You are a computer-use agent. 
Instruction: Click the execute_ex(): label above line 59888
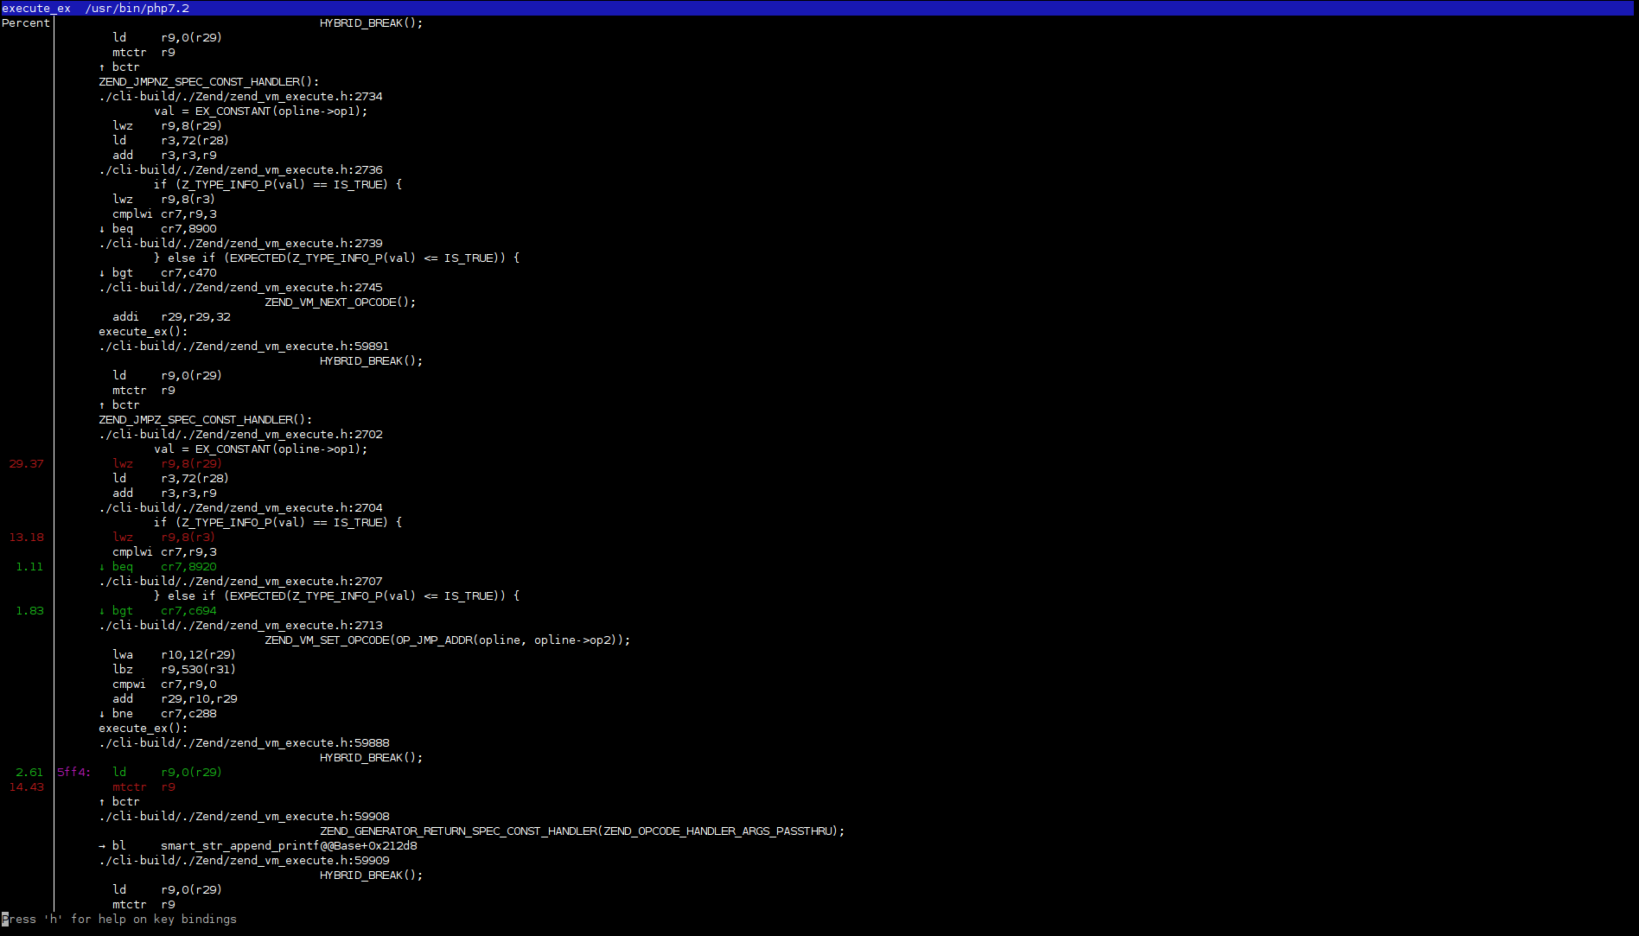[143, 728]
